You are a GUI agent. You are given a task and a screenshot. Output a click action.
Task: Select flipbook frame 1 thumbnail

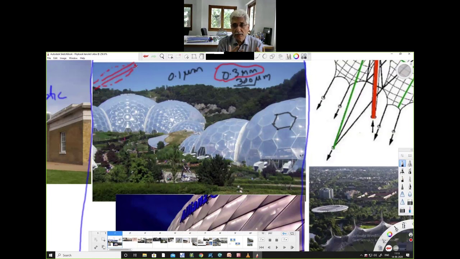[115, 241]
